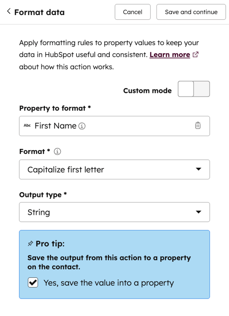Click the Pro tip heading
229x316 pixels.
[x=50, y=243]
